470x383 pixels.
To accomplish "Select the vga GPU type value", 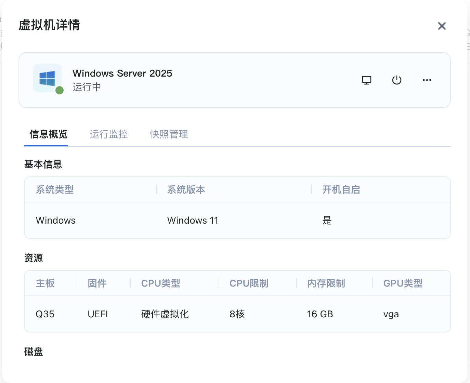I will tap(391, 314).
